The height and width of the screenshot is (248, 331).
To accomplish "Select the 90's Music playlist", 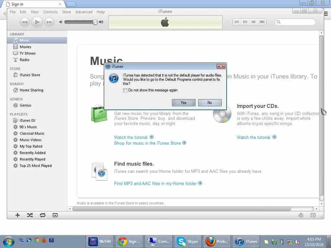I will 37,127.
